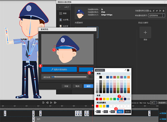Pick the blue standard color swatch

(121, 99)
